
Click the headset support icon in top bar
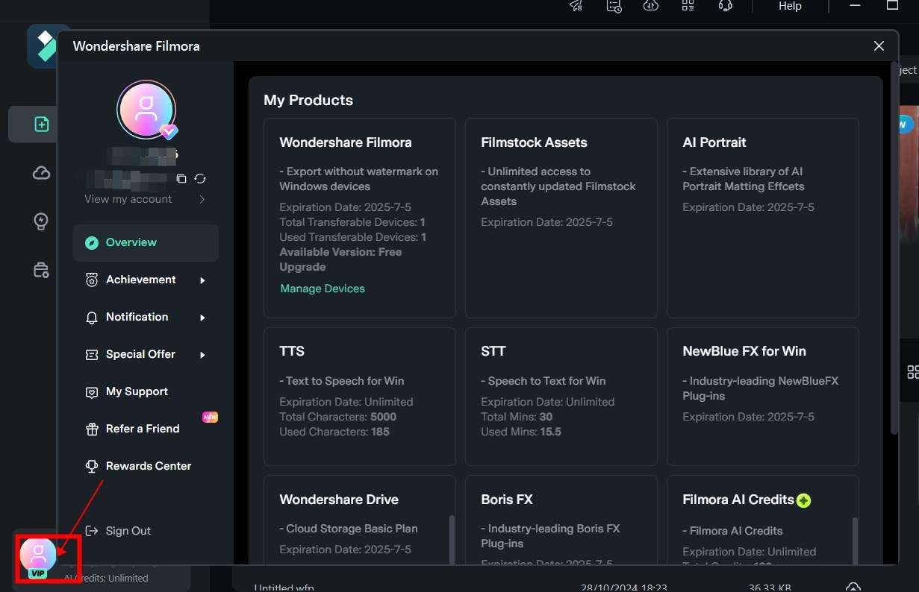(724, 6)
